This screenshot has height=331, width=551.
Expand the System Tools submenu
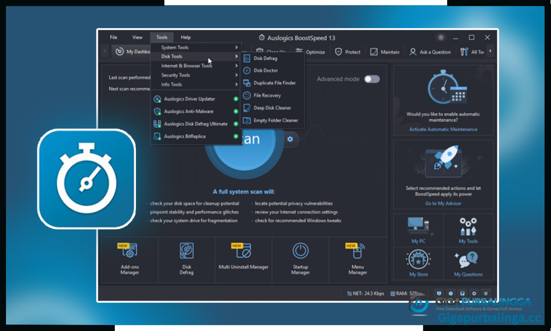click(197, 47)
